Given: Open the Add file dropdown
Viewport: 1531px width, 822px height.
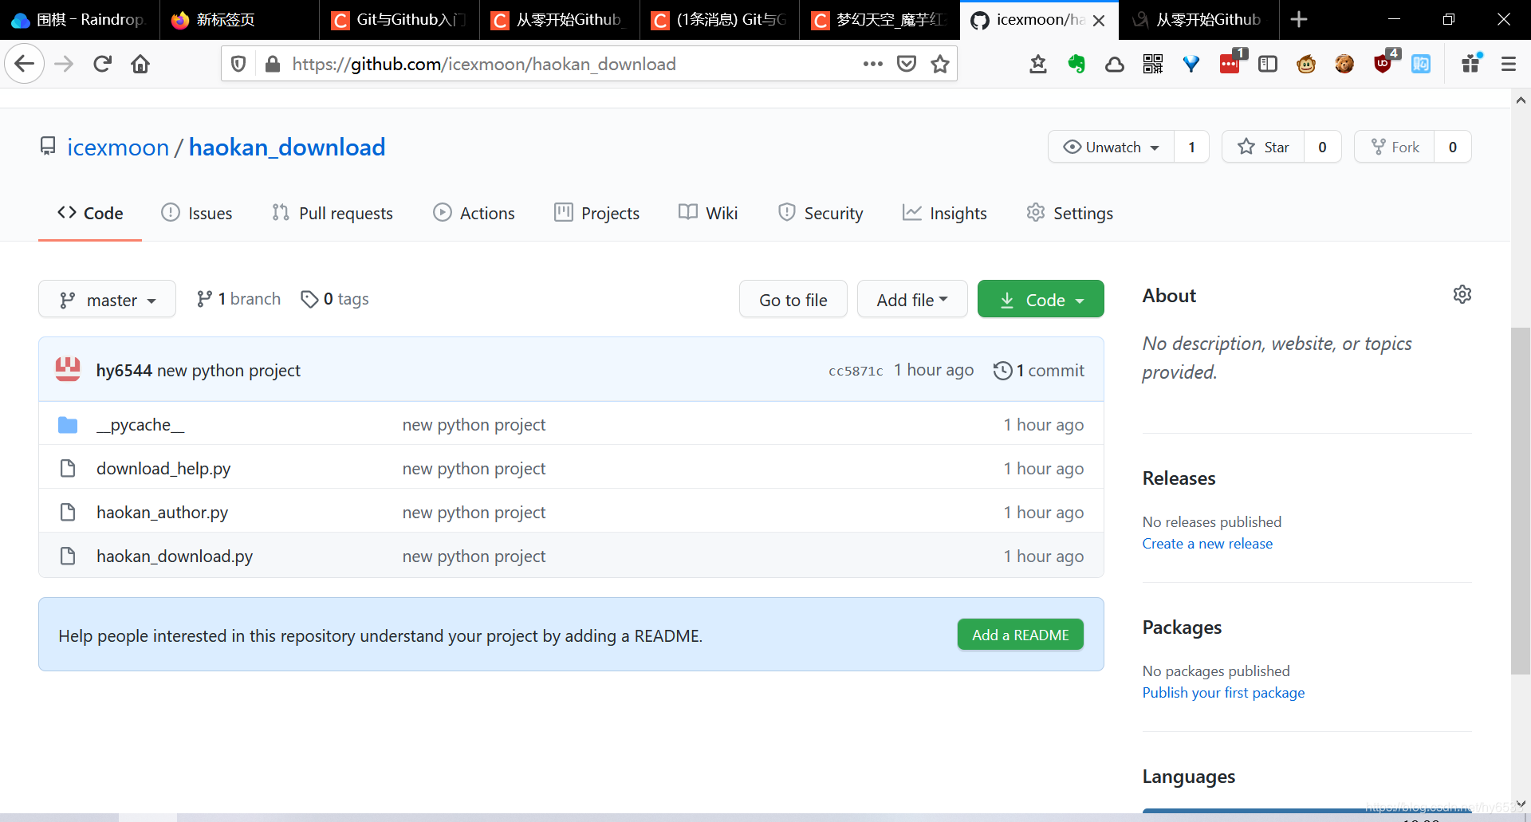Looking at the screenshot, I should tap(912, 299).
